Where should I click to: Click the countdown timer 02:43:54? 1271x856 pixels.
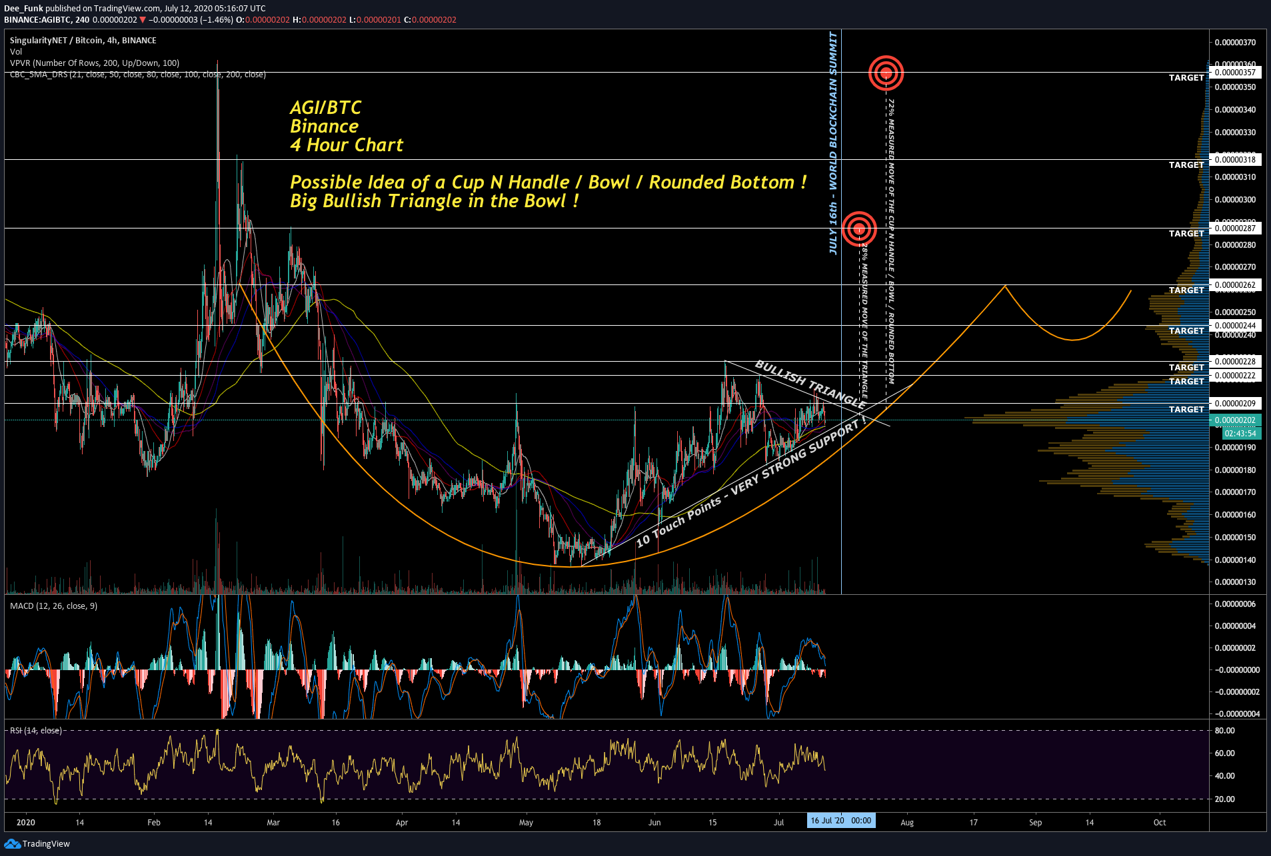click(x=1240, y=433)
